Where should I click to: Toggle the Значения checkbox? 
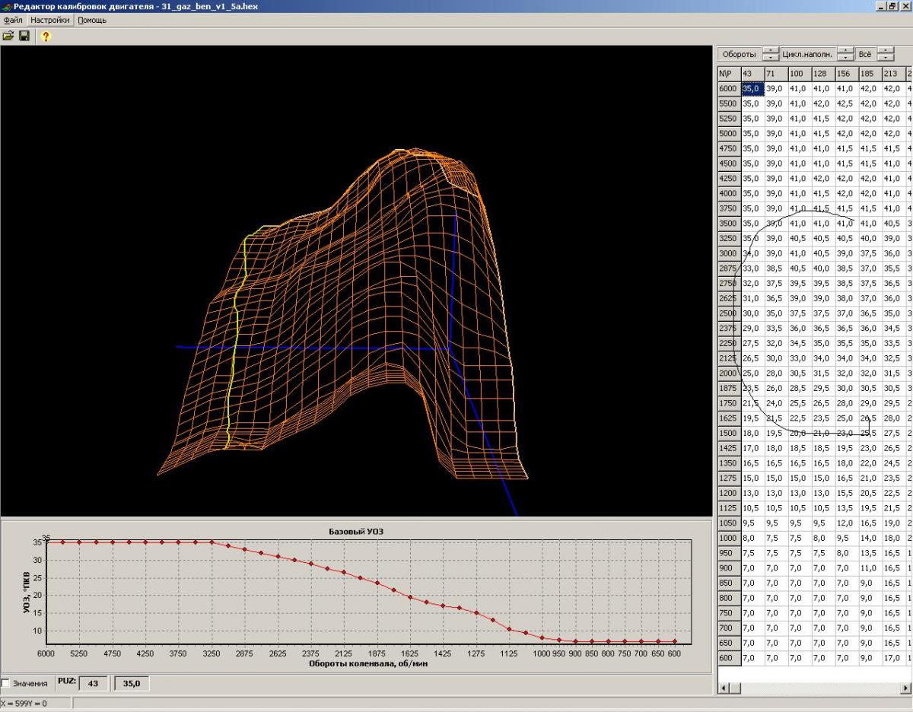pyautogui.click(x=6, y=683)
